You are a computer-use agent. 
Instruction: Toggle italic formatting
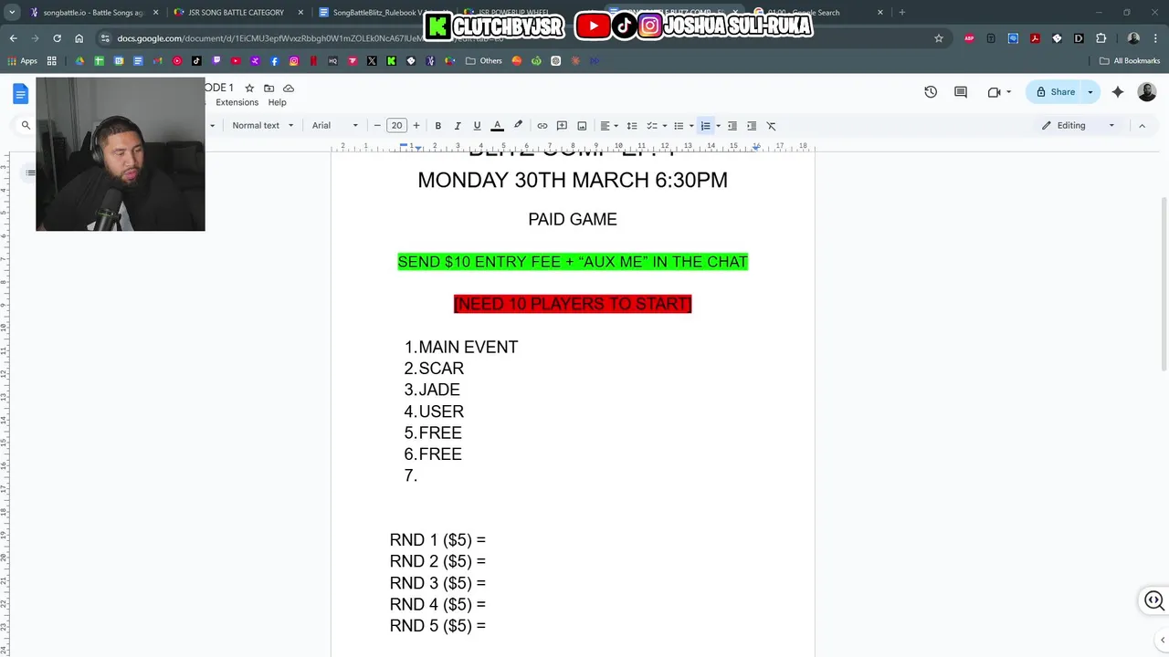tap(458, 126)
